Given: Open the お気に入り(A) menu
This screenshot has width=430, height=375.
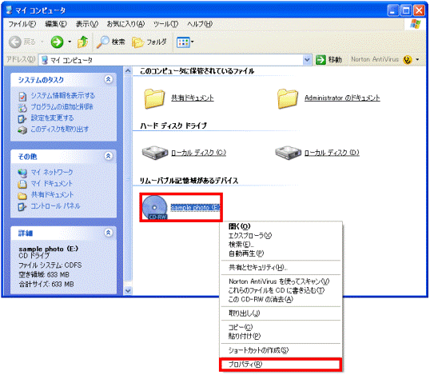Looking at the screenshot, I should (125, 24).
